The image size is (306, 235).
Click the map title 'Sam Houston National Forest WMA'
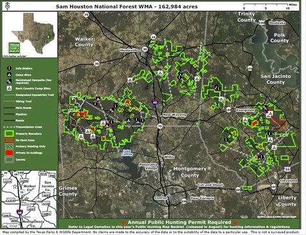tap(104, 6)
